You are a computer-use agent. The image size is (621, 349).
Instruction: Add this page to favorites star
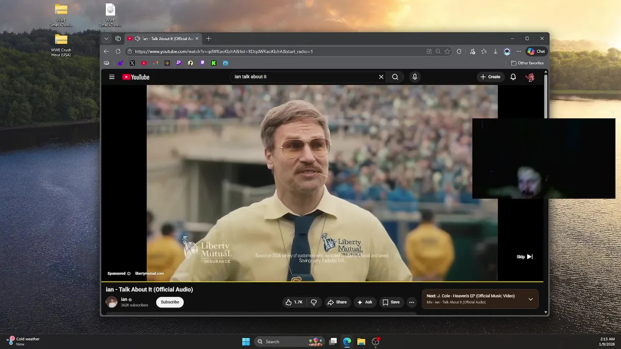(447, 51)
